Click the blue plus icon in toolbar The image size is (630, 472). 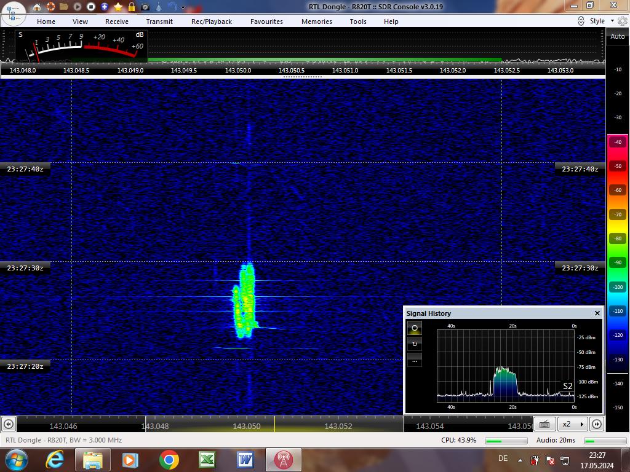[105, 6]
